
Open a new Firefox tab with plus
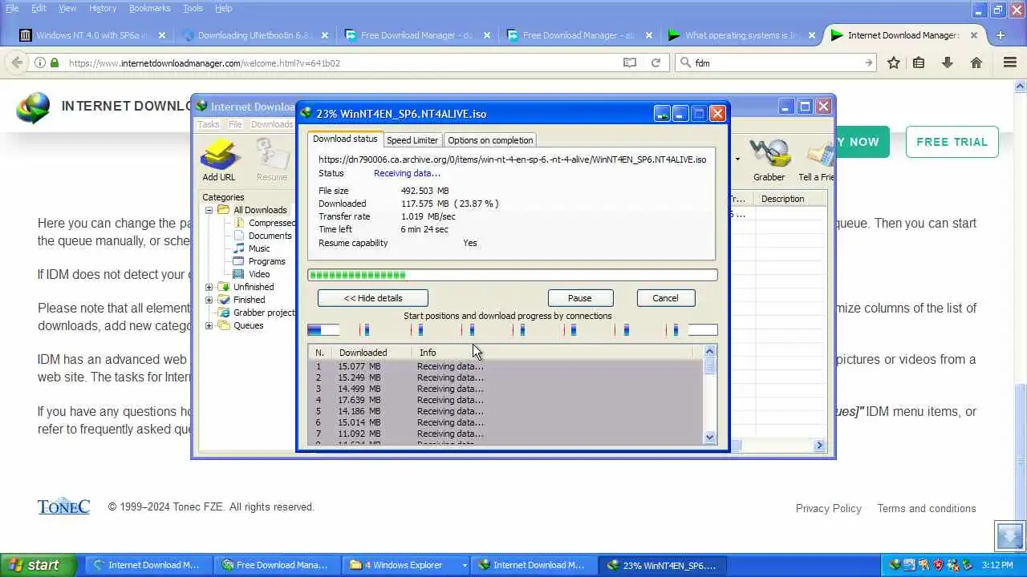[x=1001, y=35]
